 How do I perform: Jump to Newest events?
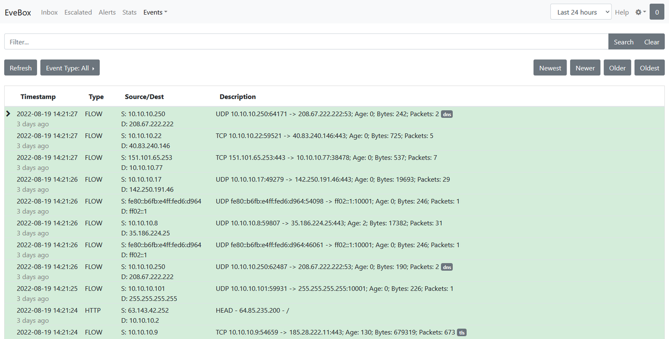(550, 68)
